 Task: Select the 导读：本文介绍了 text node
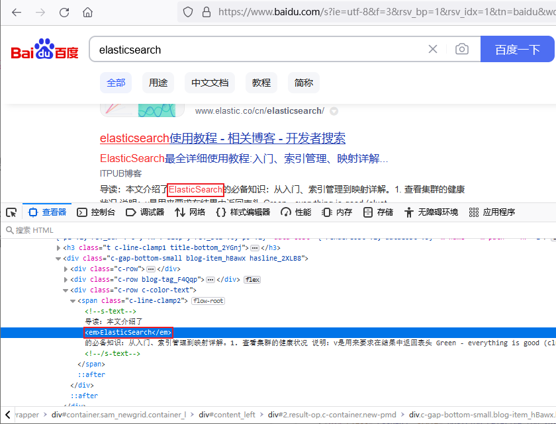pyautogui.click(x=113, y=321)
